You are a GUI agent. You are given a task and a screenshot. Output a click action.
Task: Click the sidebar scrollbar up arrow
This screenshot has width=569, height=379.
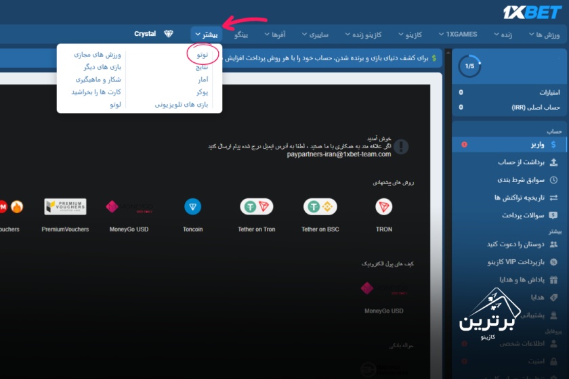(448, 53)
